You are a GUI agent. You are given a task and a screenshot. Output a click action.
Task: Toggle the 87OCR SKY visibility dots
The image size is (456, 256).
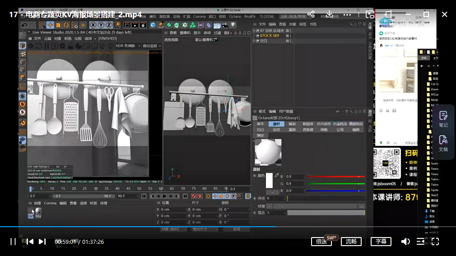(x=290, y=36)
